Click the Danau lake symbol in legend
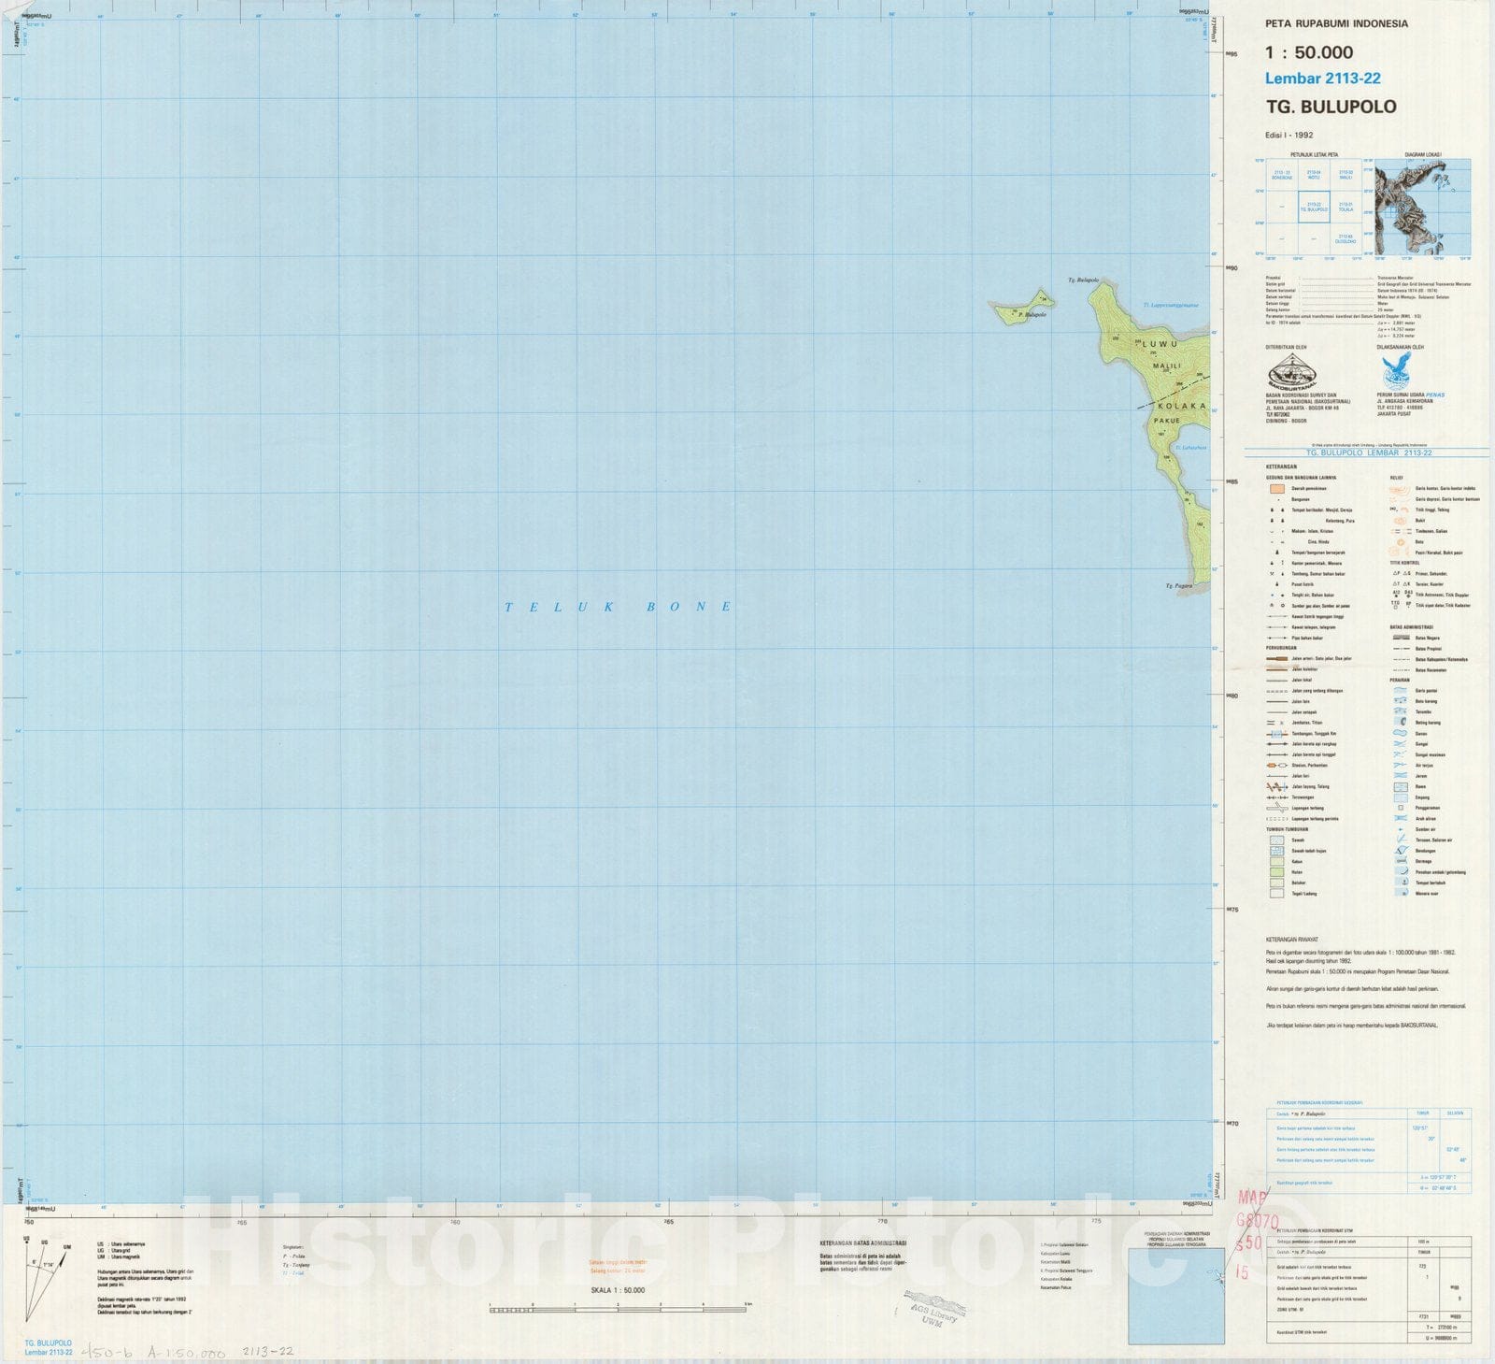Image resolution: width=1495 pixels, height=1364 pixels. click(x=1400, y=733)
